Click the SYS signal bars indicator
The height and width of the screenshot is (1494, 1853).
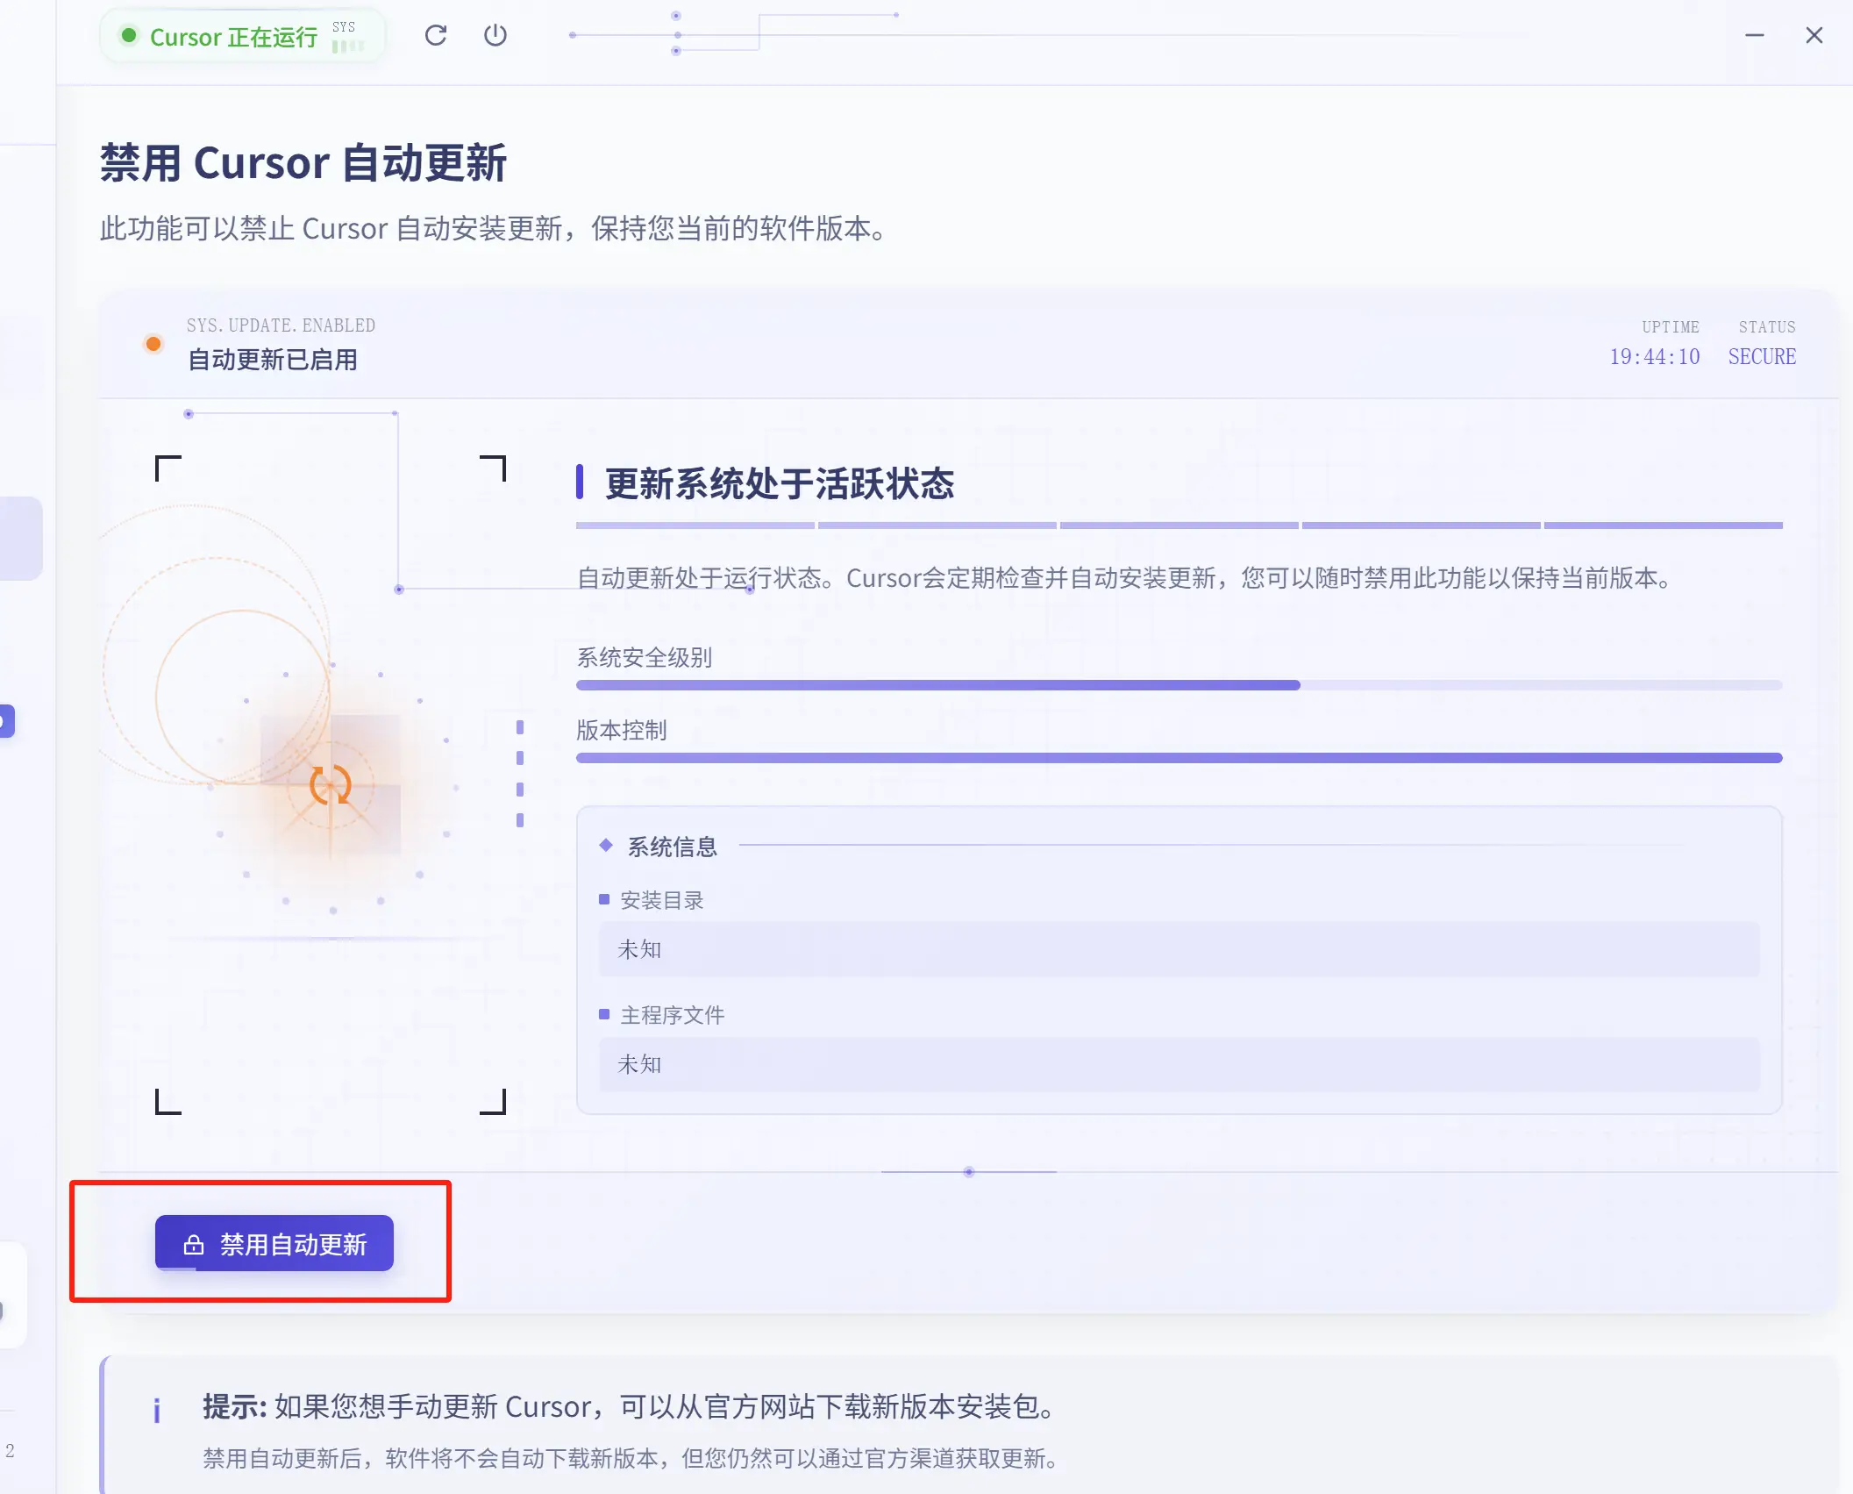pos(347,46)
